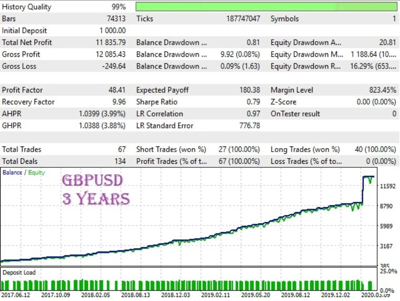
Task: Click the Profit Factor row label
Action: tap(22, 90)
